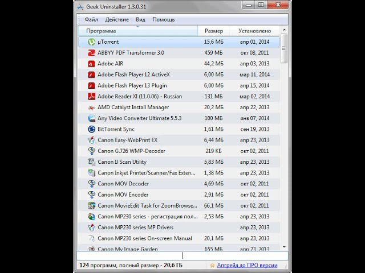Click install date сен 19, 2013

255,129
